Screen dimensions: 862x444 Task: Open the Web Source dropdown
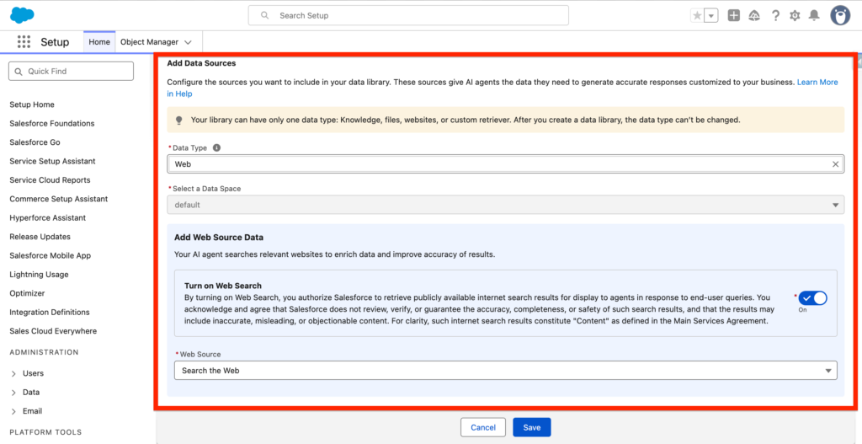point(505,371)
